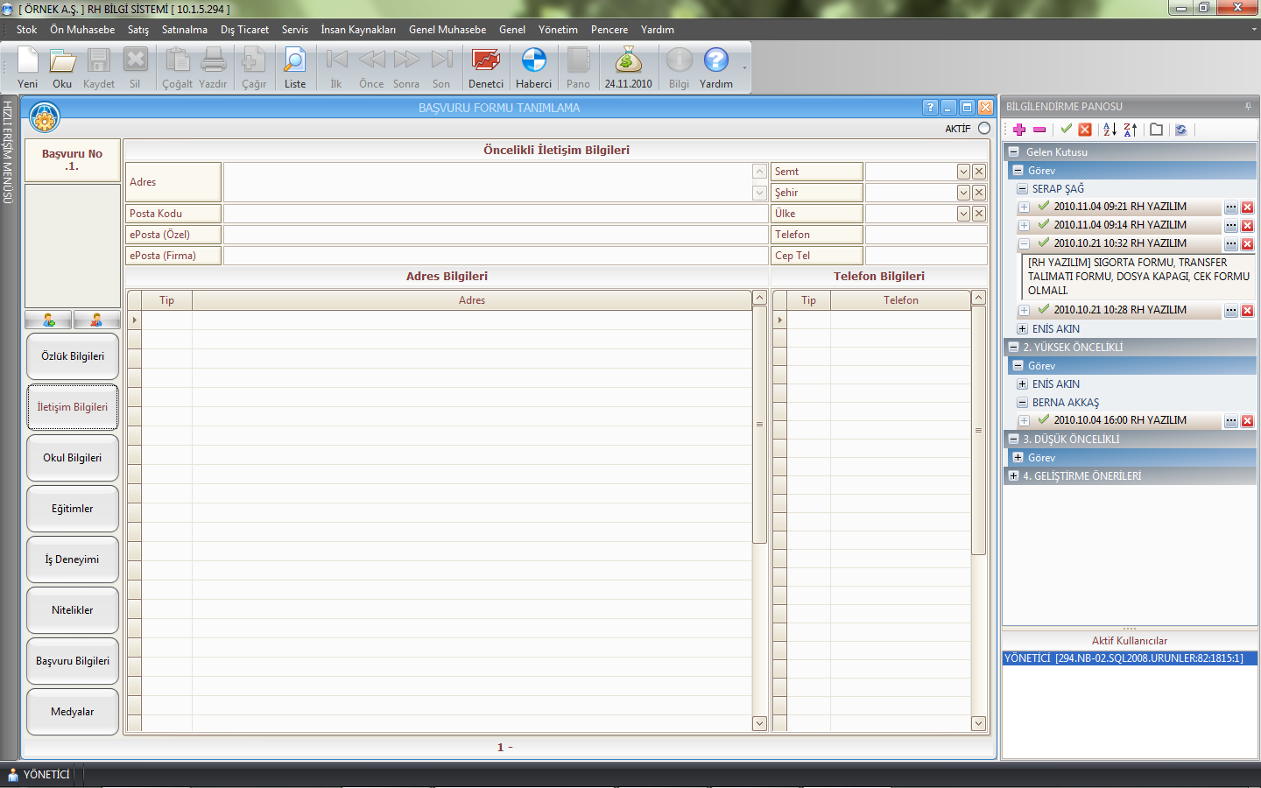
Task: Collapse the SERAP ŞAĞ tree node
Action: point(1022,189)
